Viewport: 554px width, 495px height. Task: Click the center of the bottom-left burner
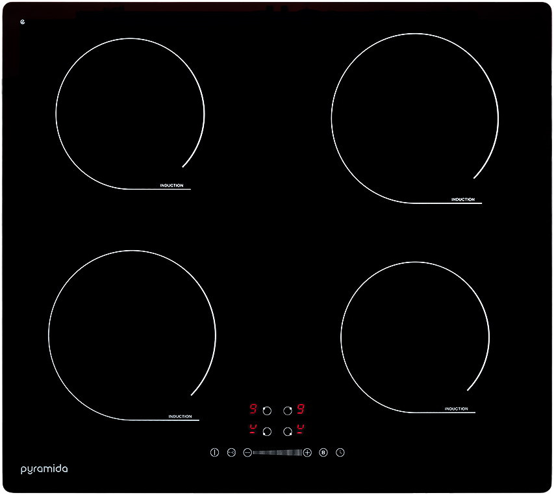coord(132,335)
